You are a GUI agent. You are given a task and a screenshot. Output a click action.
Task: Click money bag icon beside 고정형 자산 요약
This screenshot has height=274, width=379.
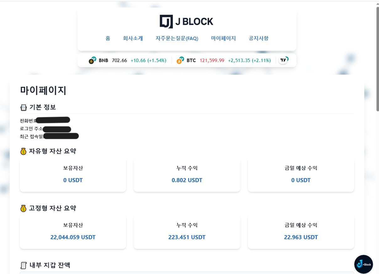24,208
